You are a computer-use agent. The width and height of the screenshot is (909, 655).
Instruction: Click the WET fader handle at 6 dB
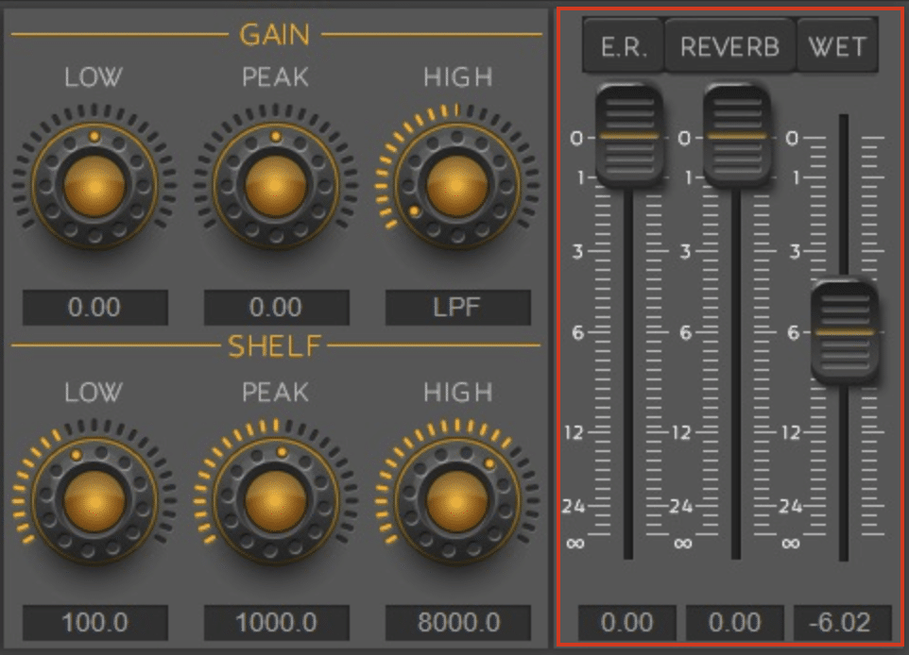pyautogui.click(x=844, y=332)
